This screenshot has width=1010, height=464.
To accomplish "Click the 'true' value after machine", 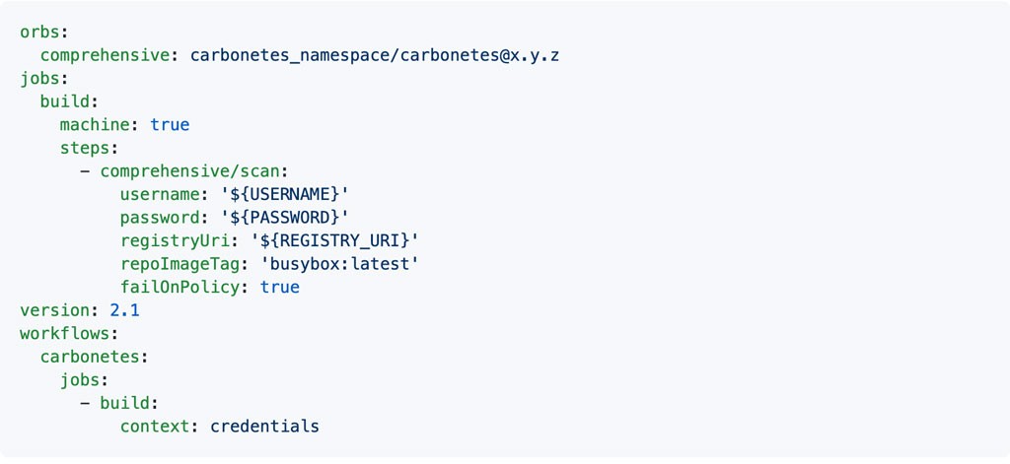I will coord(170,125).
